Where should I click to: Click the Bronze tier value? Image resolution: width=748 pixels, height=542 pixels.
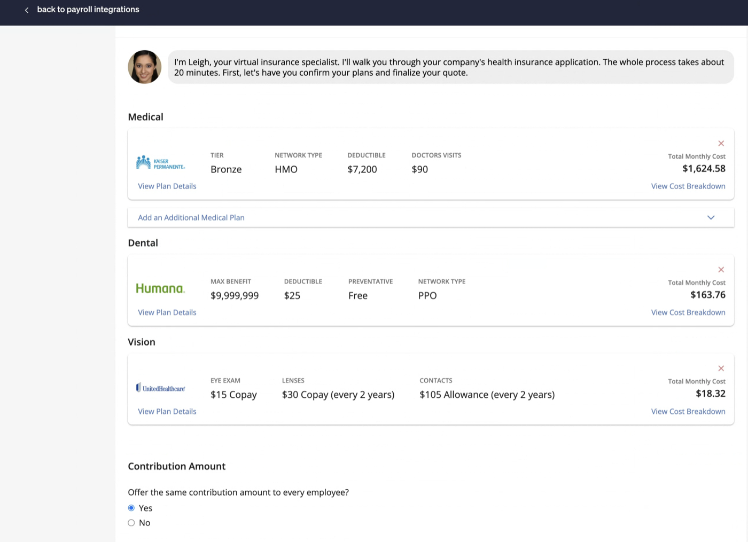coord(226,169)
